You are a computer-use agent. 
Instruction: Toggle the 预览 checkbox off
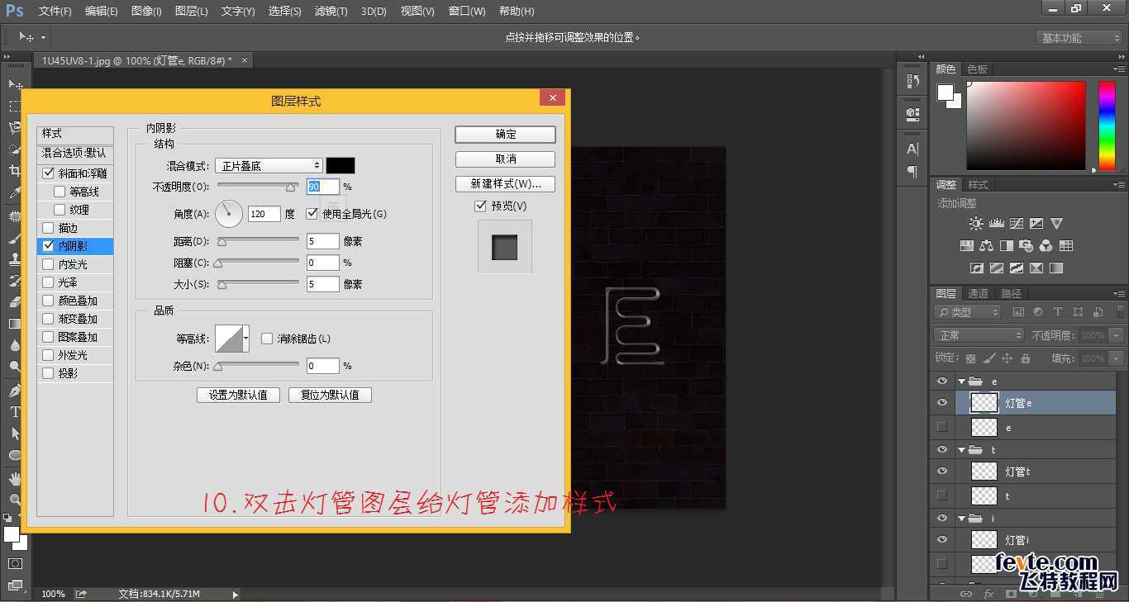pos(480,206)
